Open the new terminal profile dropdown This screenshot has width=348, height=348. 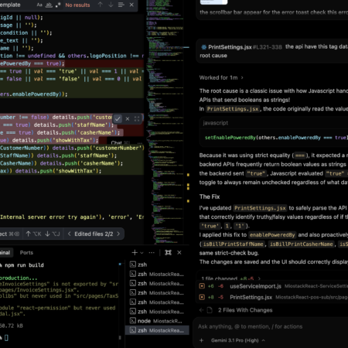pos(142,253)
